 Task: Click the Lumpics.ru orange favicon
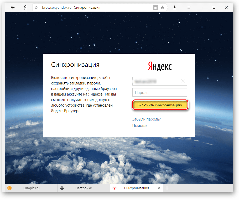(9, 188)
